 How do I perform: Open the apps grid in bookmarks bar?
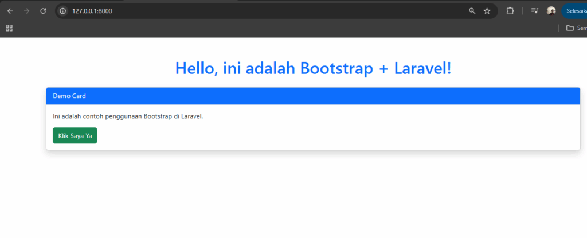(x=9, y=28)
